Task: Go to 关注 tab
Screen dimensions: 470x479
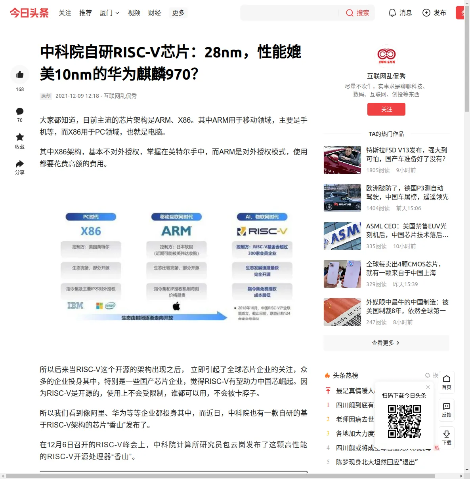Action: pos(65,13)
